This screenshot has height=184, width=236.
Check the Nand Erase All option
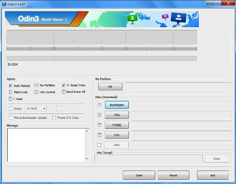click(63, 92)
